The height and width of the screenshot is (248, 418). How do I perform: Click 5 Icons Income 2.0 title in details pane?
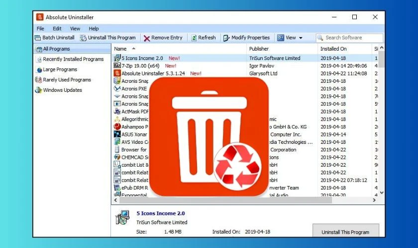pyautogui.click(x=161, y=213)
